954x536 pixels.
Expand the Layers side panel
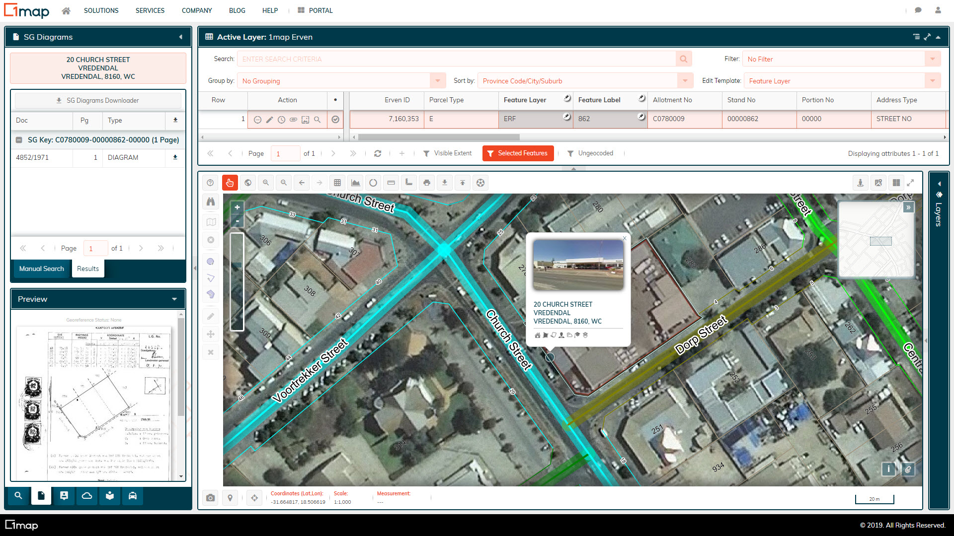pyautogui.click(x=939, y=184)
